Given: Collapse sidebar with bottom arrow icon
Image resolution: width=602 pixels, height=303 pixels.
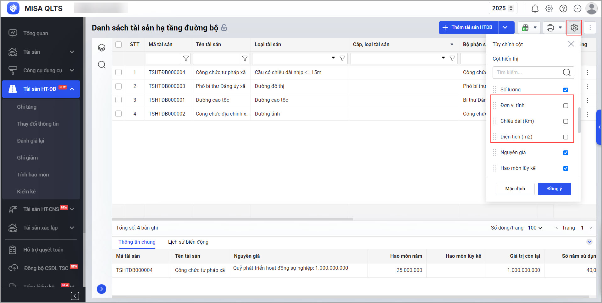Looking at the screenshot, I should coord(75,296).
